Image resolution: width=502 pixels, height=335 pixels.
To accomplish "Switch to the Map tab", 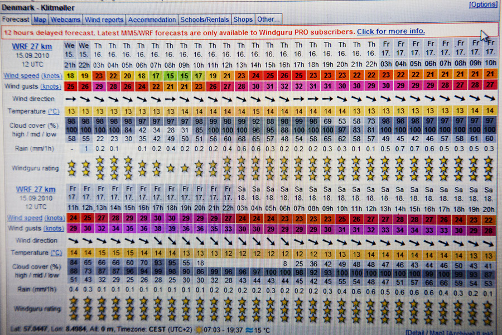I will [40, 20].
